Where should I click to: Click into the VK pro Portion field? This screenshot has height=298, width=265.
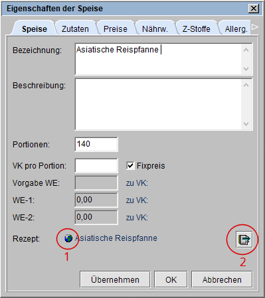pos(96,165)
